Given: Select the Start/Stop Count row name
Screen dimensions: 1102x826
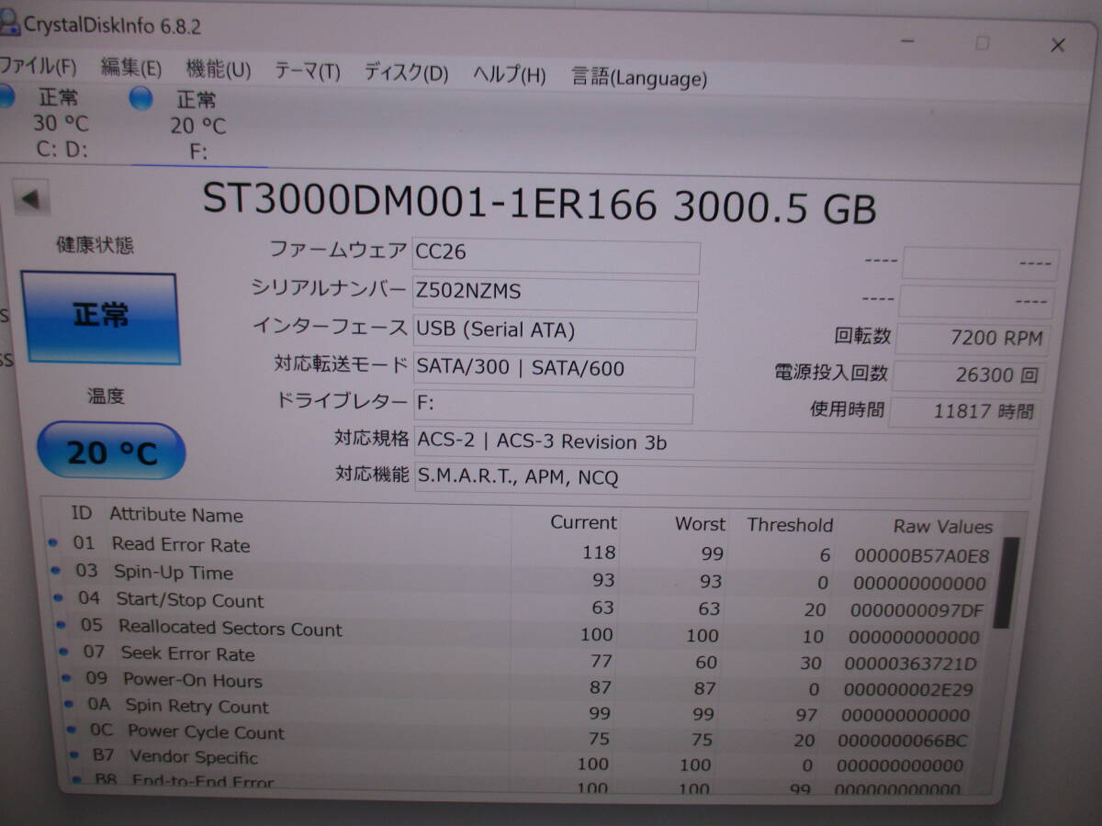Looking at the screenshot, I should click(190, 600).
